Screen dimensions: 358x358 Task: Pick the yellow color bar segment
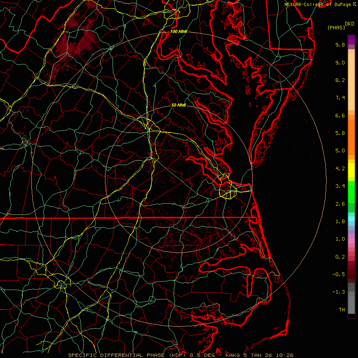point(351,170)
